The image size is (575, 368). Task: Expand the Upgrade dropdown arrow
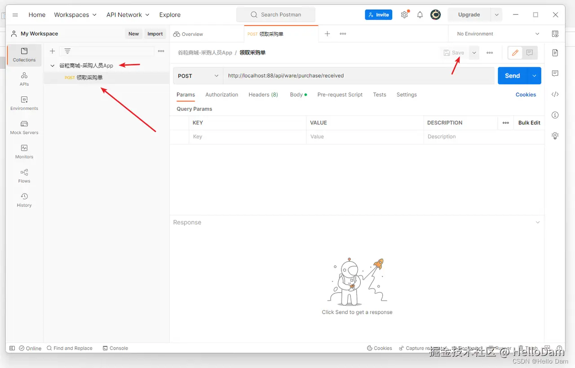coord(496,15)
